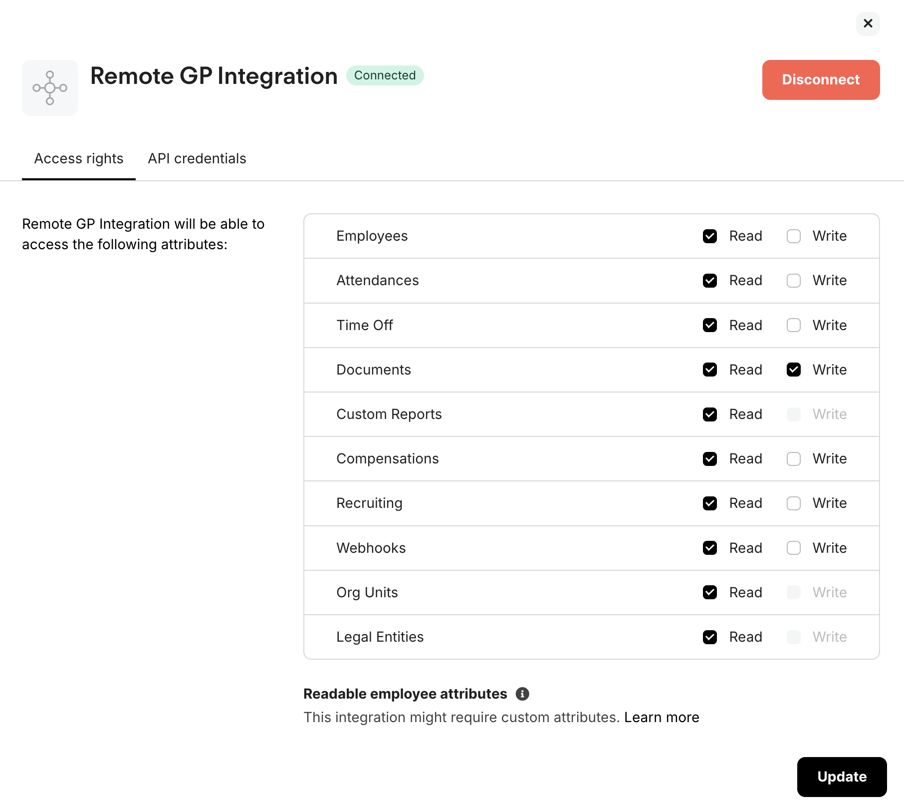Click the Webhooks row label
The height and width of the screenshot is (807, 904).
point(371,548)
